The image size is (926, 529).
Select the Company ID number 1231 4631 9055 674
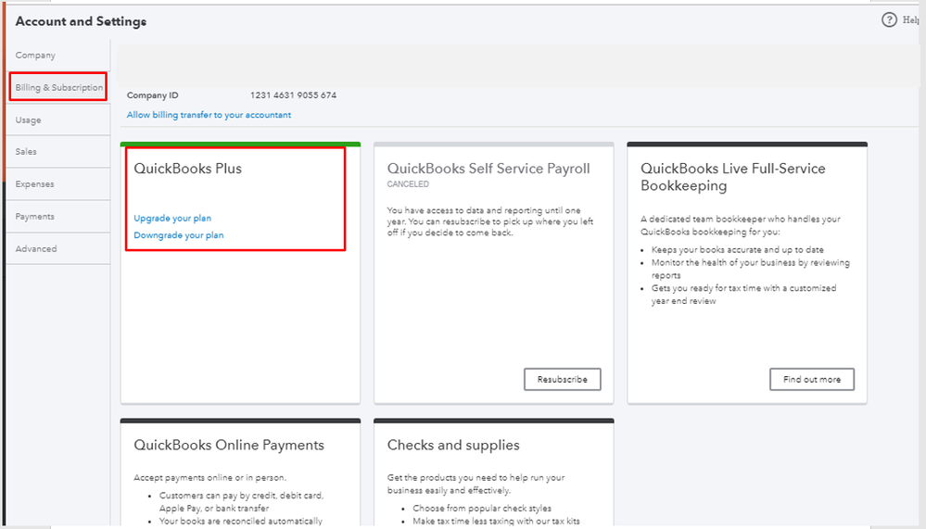pyautogui.click(x=294, y=95)
